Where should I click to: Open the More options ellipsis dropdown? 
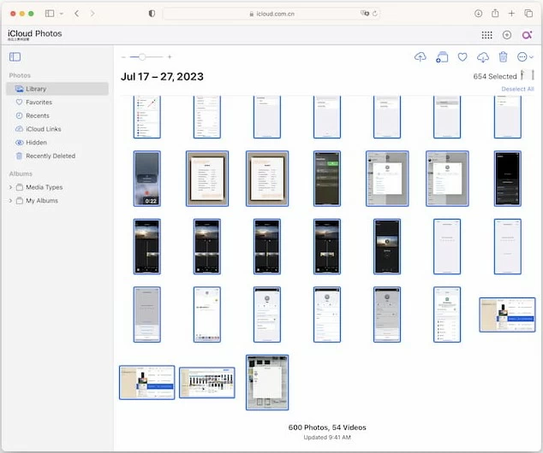coord(525,57)
